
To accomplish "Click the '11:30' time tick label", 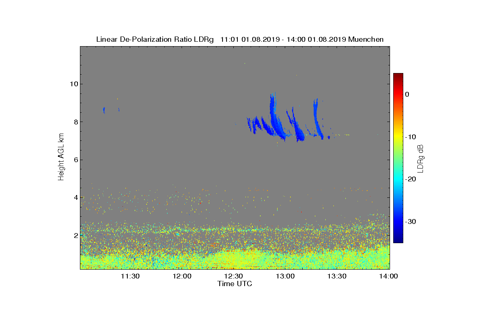I will 130,276.
